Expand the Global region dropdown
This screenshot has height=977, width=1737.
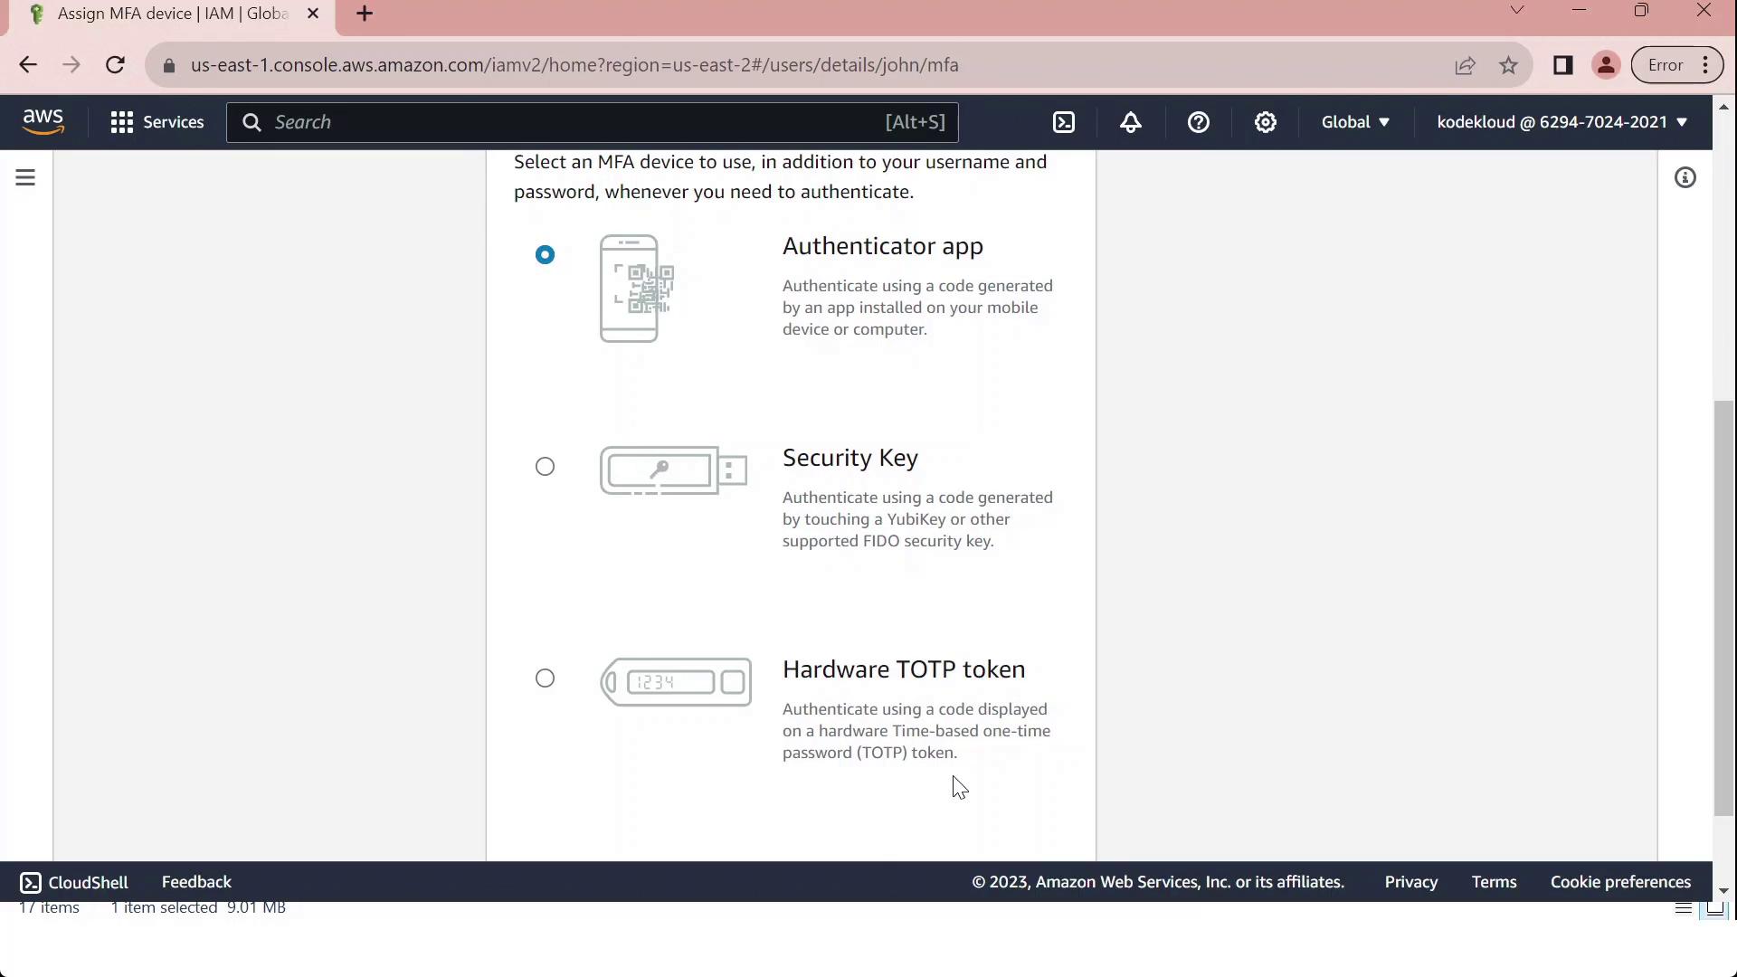[1354, 122]
